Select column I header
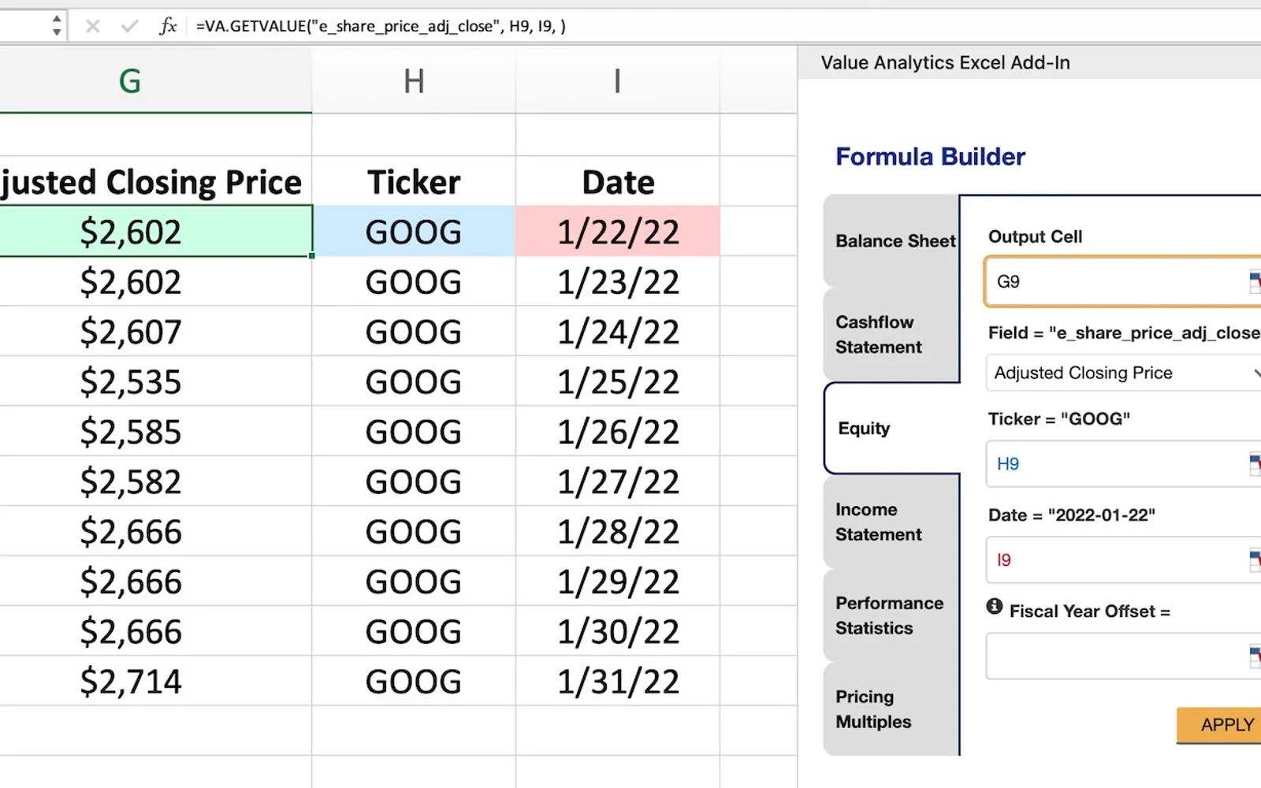Image resolution: width=1261 pixels, height=788 pixels. [618, 80]
